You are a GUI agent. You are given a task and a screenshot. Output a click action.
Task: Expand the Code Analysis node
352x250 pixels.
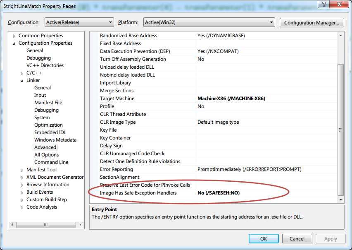coord(22,207)
